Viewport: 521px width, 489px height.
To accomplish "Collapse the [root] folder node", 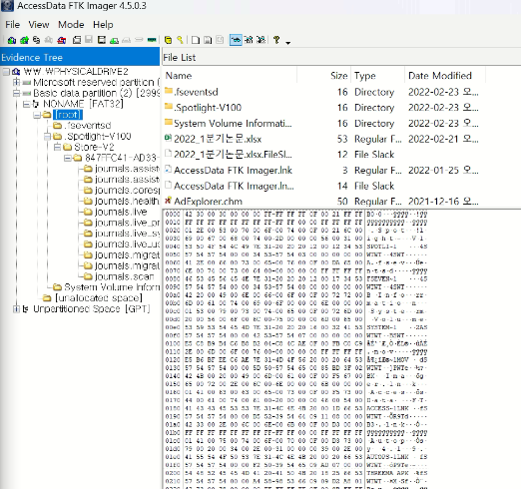I will (37, 115).
